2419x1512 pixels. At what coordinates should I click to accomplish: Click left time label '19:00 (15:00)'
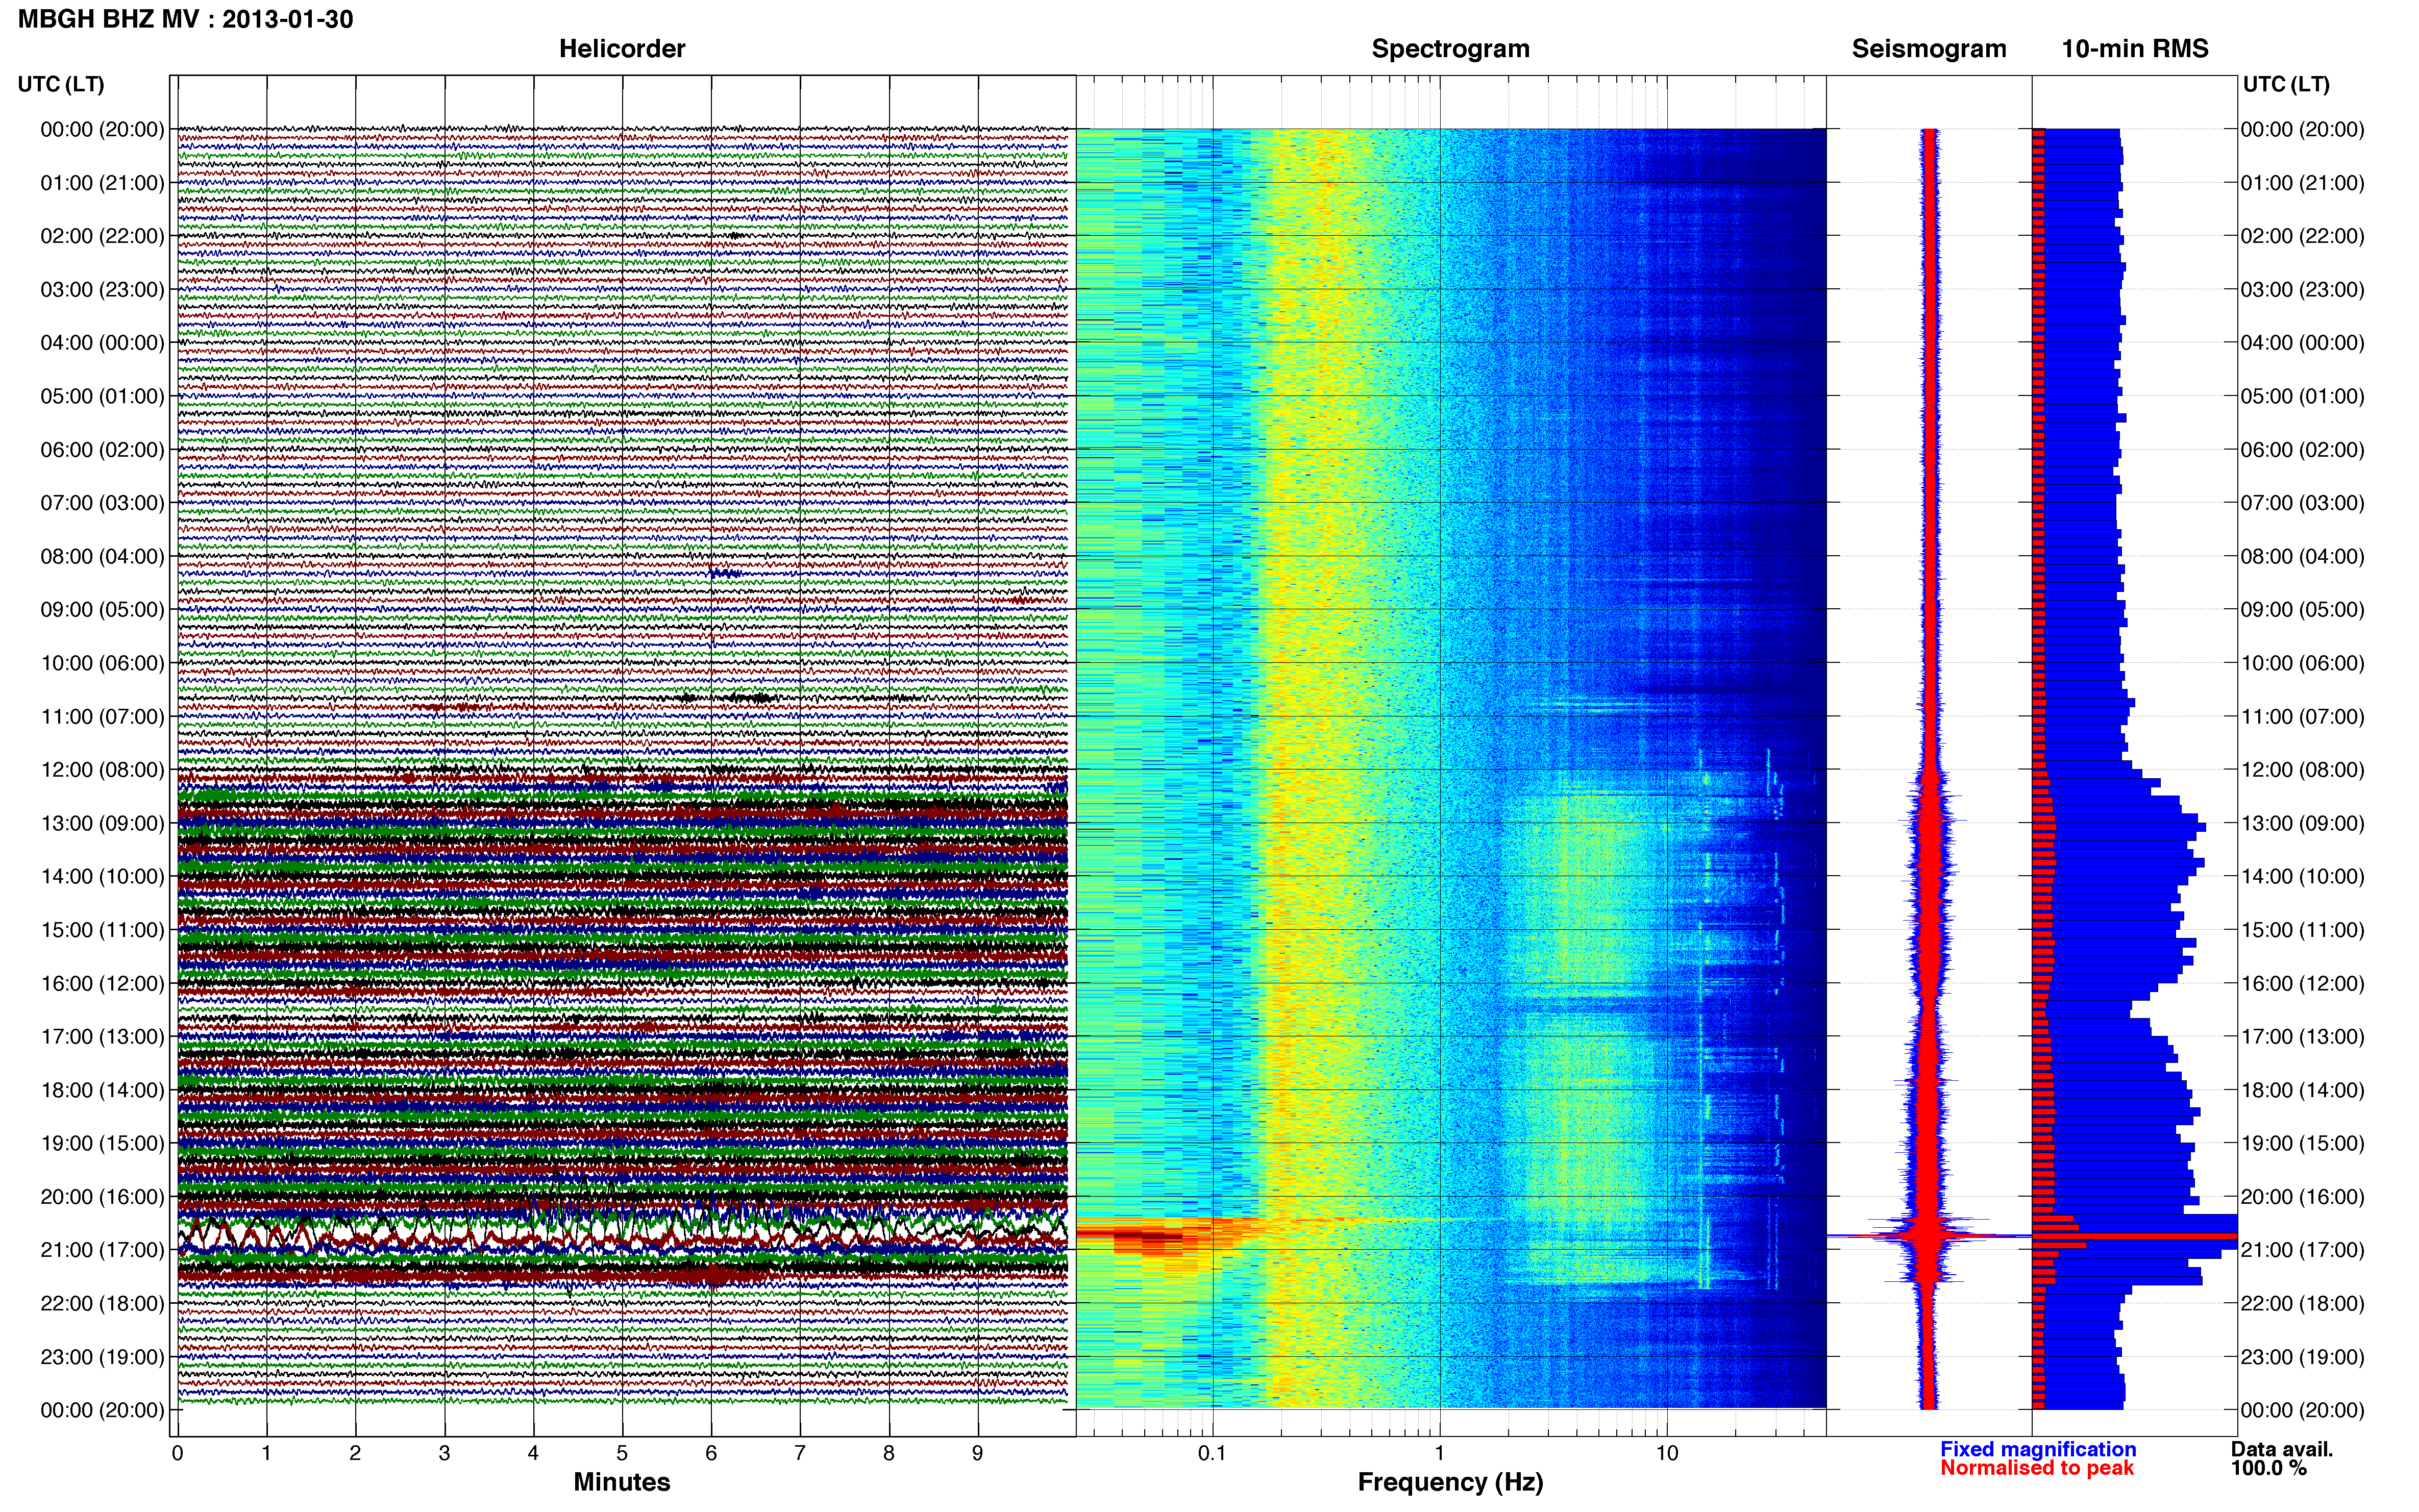click(102, 1143)
